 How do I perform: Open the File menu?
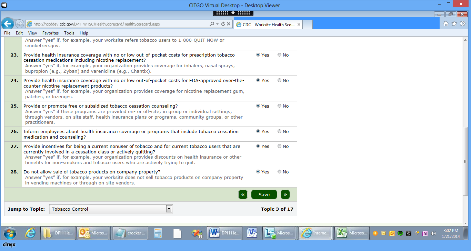(7, 33)
